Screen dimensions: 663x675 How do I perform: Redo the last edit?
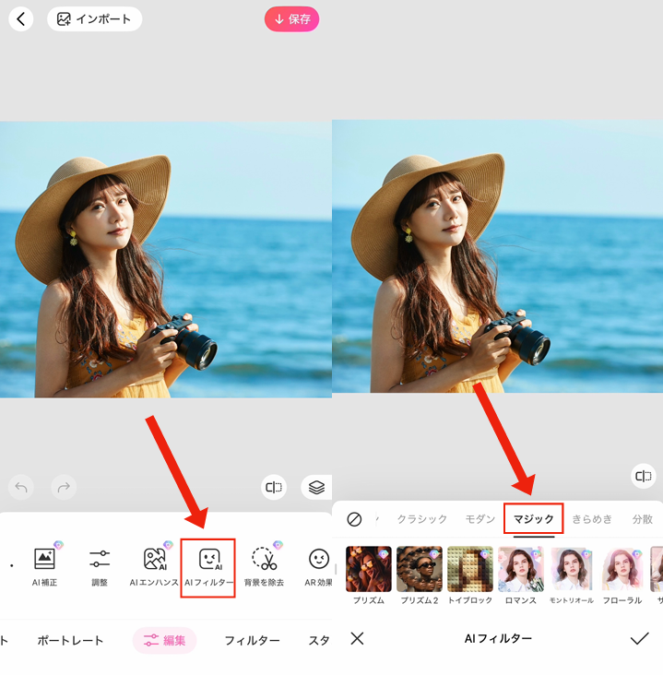click(x=64, y=487)
